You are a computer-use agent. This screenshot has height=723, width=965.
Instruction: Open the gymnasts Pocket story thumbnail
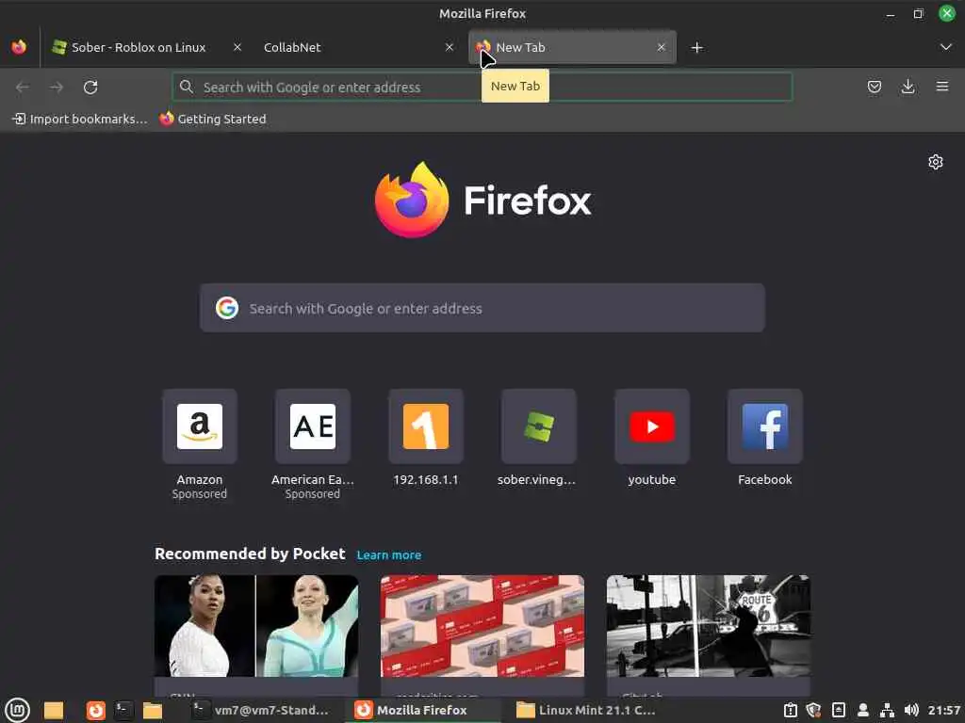coord(256,626)
